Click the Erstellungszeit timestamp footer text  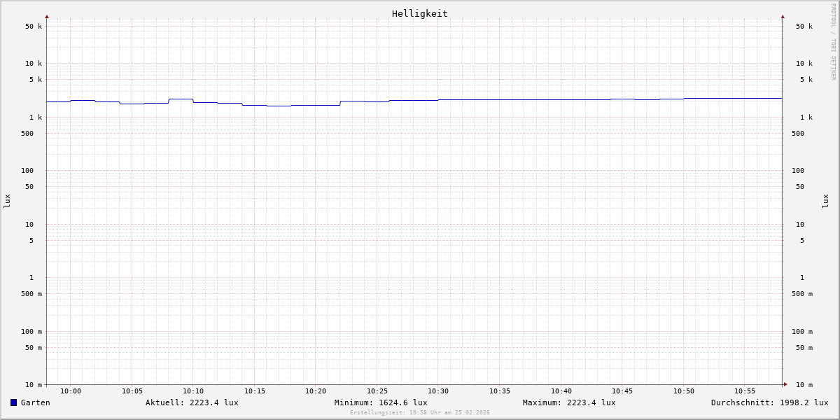pos(420,412)
